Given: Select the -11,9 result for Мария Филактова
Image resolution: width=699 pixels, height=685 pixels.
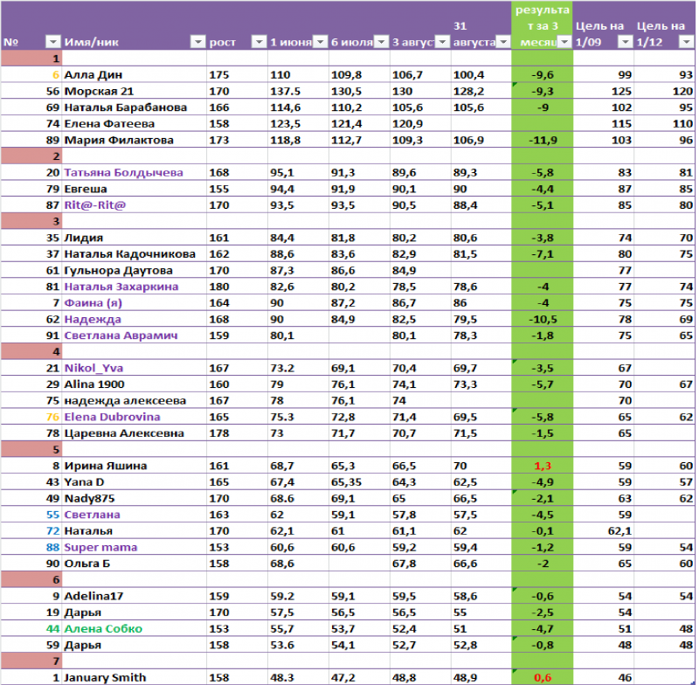Looking at the screenshot, I should [x=540, y=140].
